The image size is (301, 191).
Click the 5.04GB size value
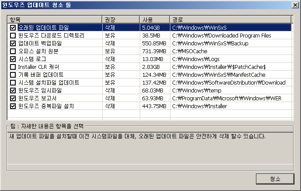point(151,28)
